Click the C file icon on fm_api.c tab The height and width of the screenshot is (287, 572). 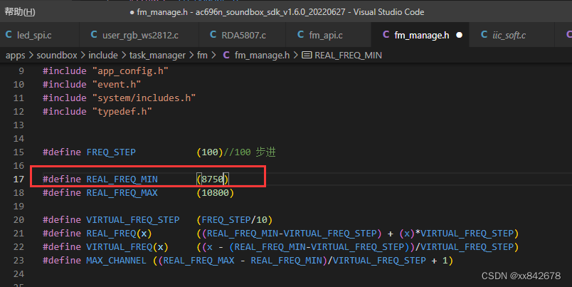pos(299,34)
